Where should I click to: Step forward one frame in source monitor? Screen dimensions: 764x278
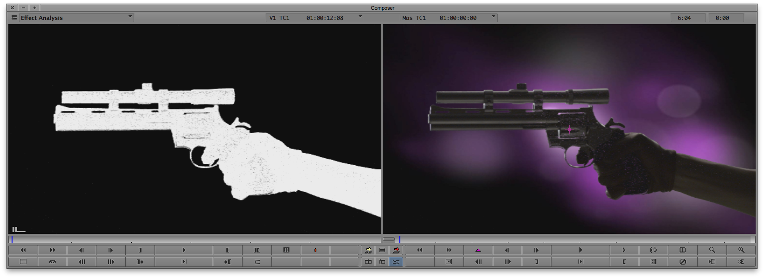[110, 250]
